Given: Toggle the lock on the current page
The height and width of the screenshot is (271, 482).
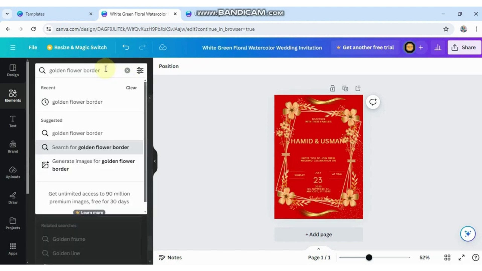Looking at the screenshot, I should click(x=332, y=88).
